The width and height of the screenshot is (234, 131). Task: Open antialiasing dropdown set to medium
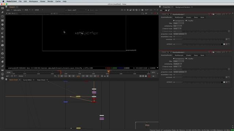(177, 64)
